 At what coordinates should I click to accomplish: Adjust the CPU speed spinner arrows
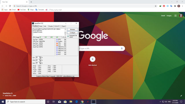pos(40,60)
